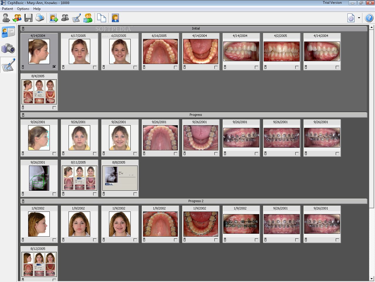375x282 pixels.
Task: Open menu icon on Initial 8/4/2005 card
Action: pyautogui.click(x=23, y=108)
